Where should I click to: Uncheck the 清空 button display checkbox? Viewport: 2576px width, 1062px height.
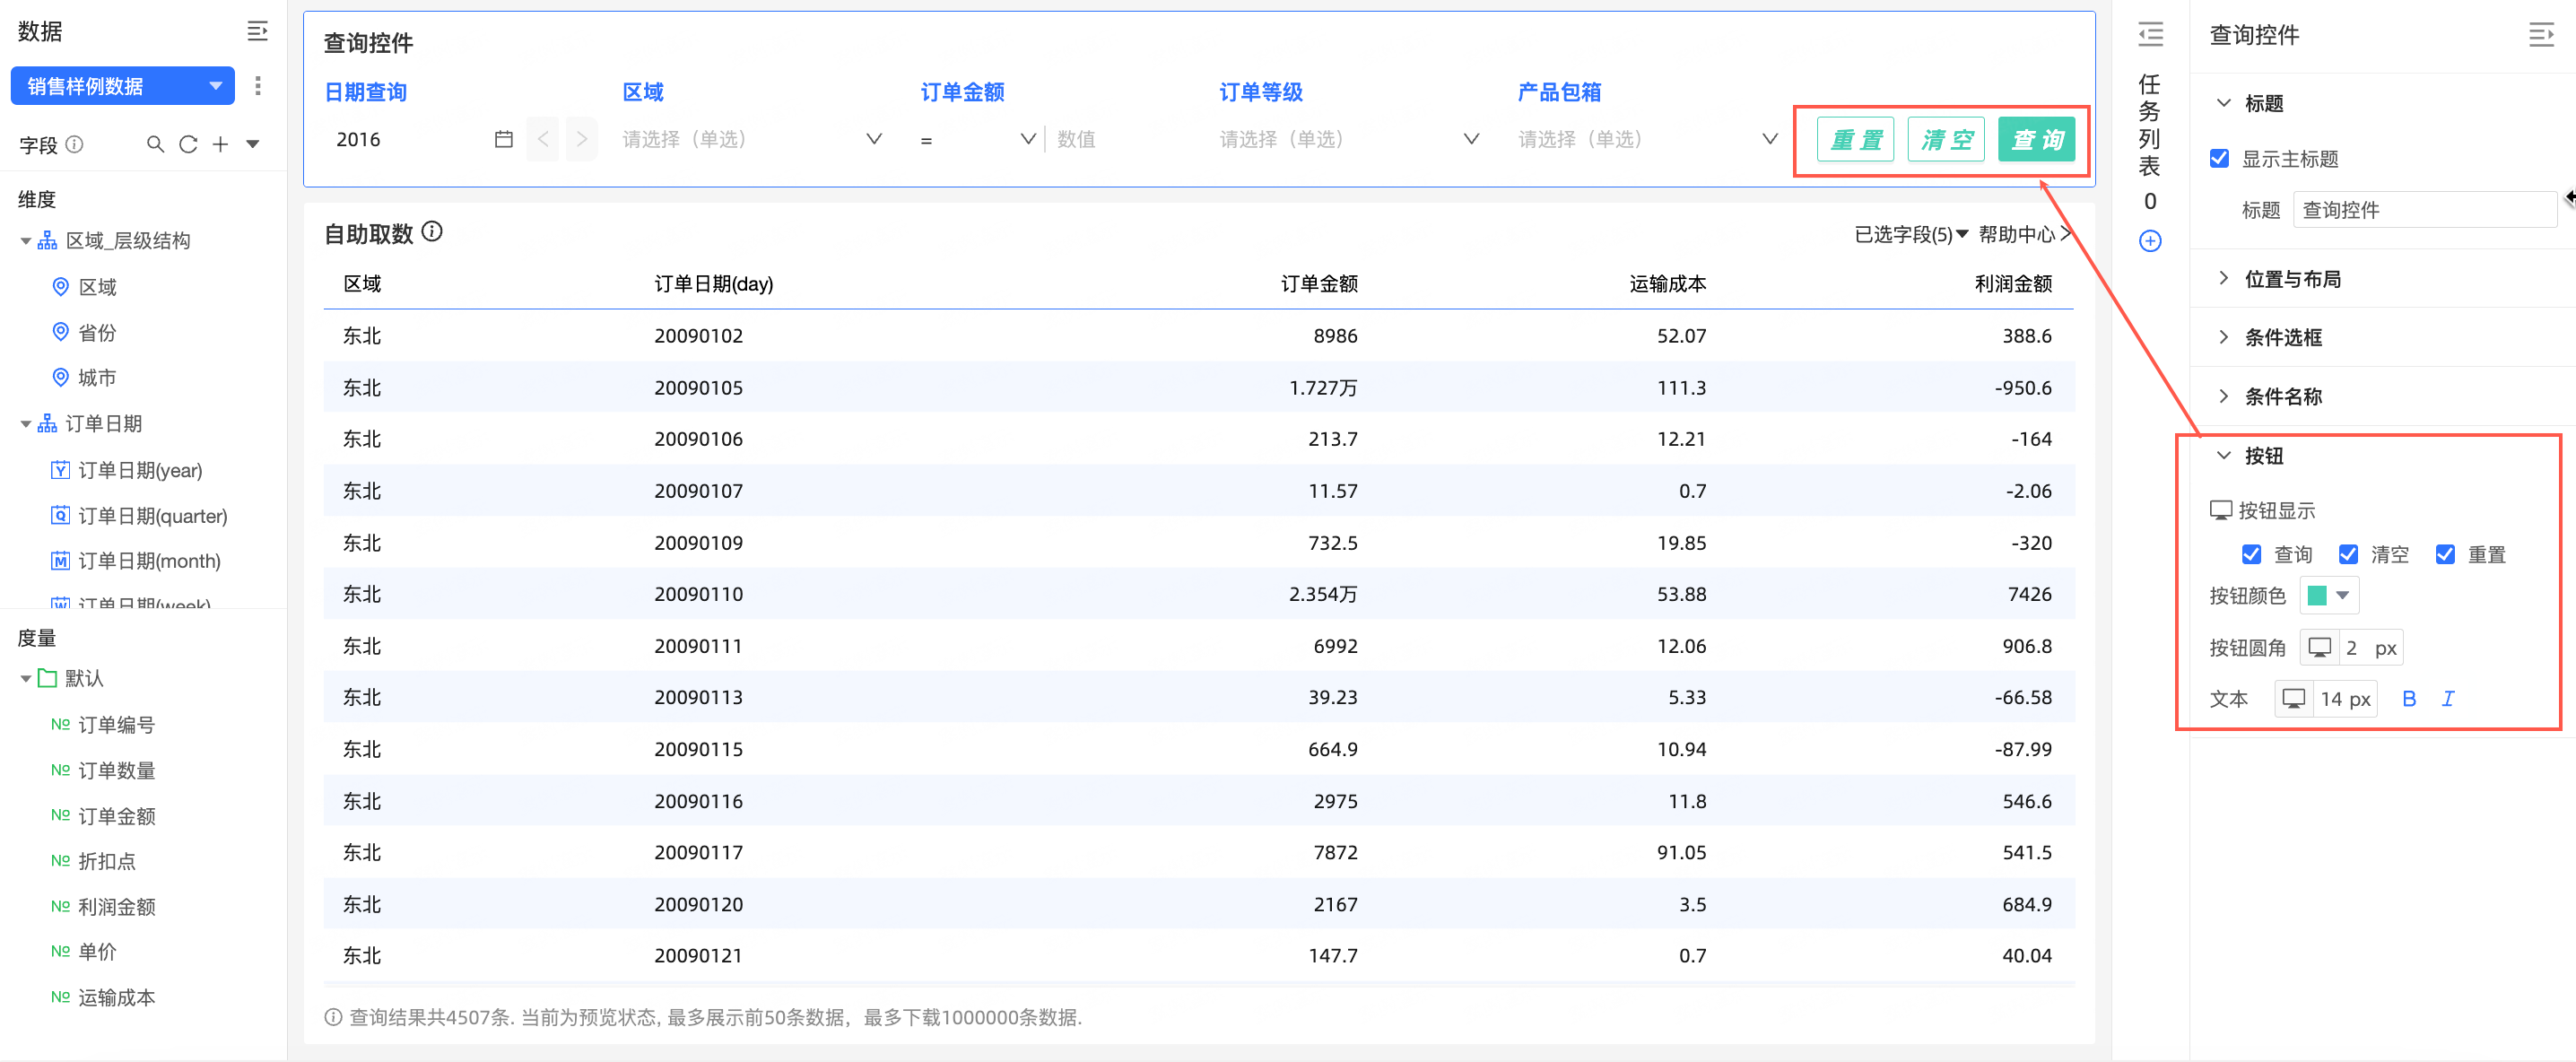pyautogui.click(x=2347, y=554)
